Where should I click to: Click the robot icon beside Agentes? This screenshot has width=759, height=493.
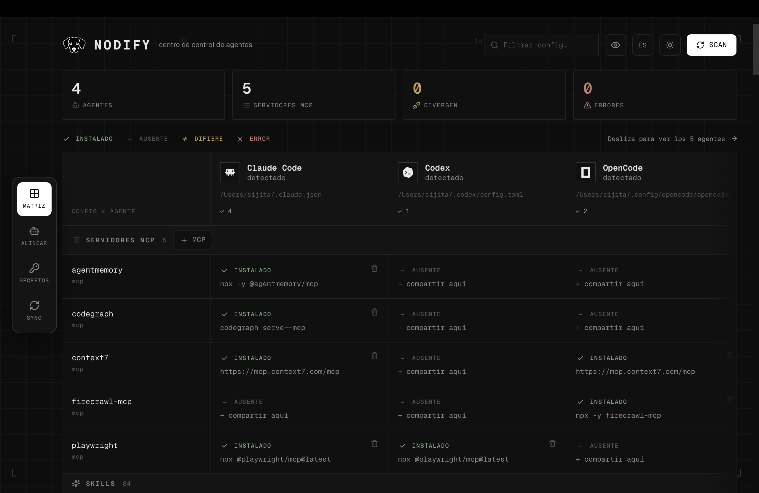tap(76, 105)
